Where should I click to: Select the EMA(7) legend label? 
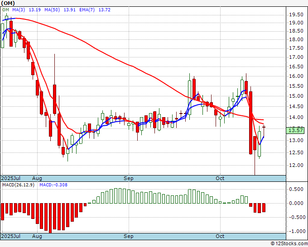pos(87,10)
